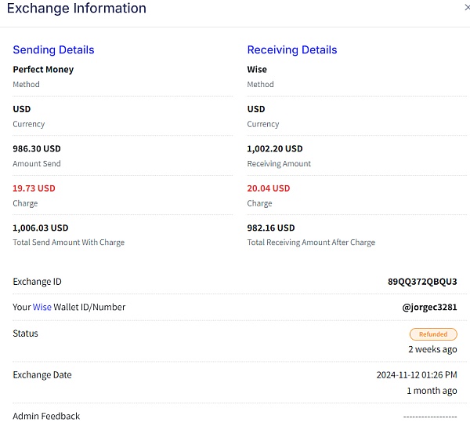Click the Admin Feedback label
Screen dimensions: 470x423
(x=46, y=416)
